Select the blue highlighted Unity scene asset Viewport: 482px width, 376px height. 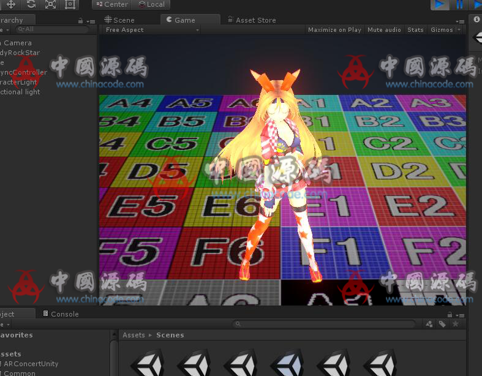287,363
